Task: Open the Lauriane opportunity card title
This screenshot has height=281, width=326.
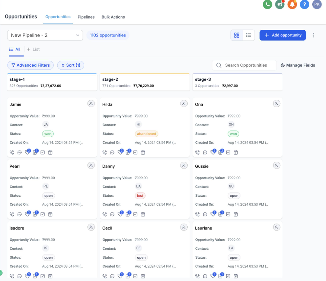Action: click(x=204, y=228)
